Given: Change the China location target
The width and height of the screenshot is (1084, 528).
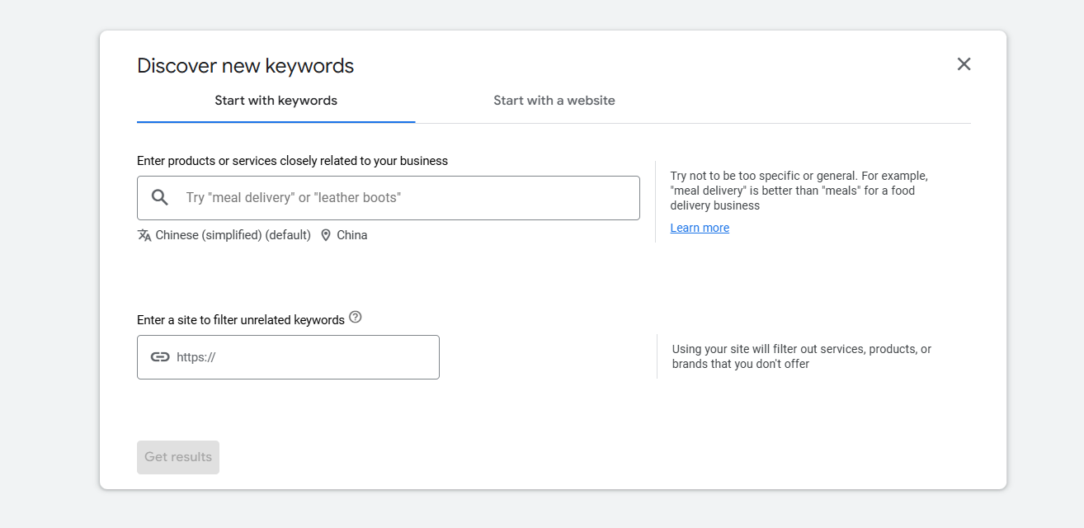Looking at the screenshot, I should (x=351, y=235).
